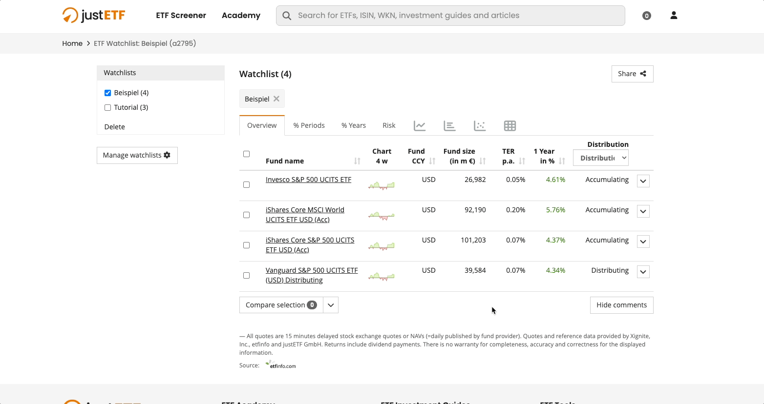Expand Vanguard S&P 500 row details
Screen dimensions: 764x404
point(643,272)
